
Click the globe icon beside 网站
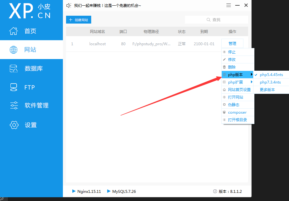coord(14,50)
